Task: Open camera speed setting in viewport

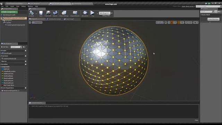Action: pos(196,22)
